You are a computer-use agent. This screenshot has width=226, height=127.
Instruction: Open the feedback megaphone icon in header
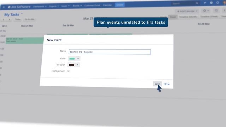205,3
